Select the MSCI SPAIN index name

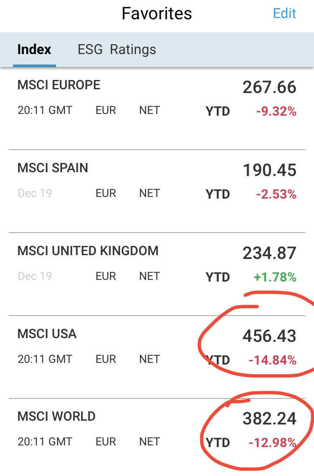[x=53, y=168]
